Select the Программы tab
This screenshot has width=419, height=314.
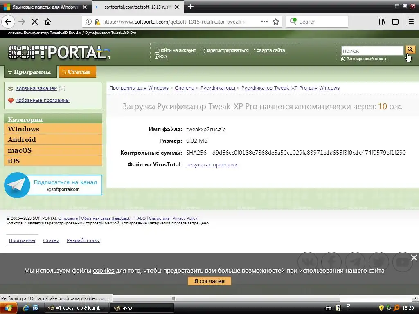[30, 72]
